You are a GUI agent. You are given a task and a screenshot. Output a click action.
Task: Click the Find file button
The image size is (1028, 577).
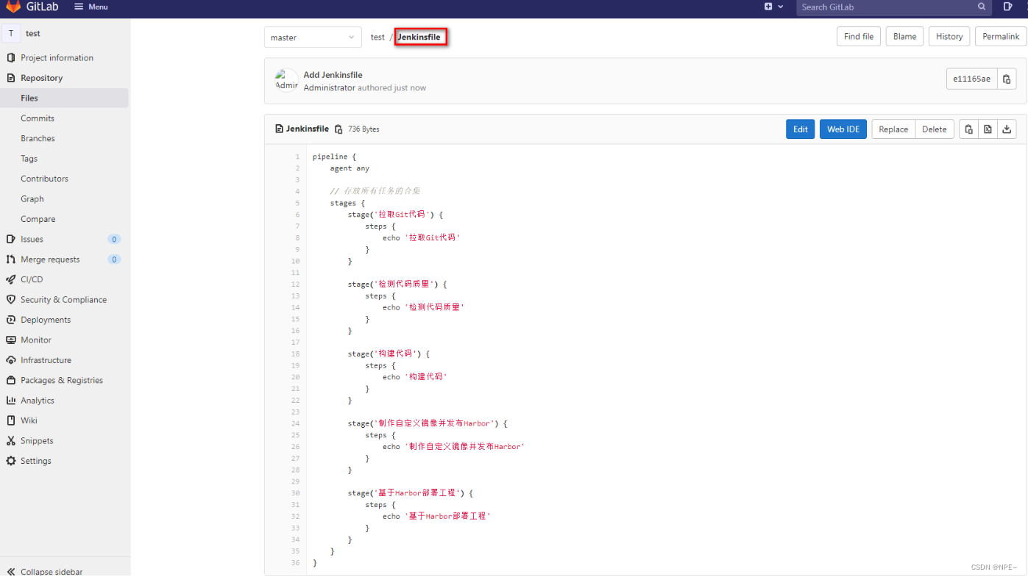(859, 36)
